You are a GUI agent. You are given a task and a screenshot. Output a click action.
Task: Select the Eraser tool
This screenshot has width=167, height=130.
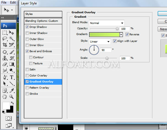pos(5,64)
